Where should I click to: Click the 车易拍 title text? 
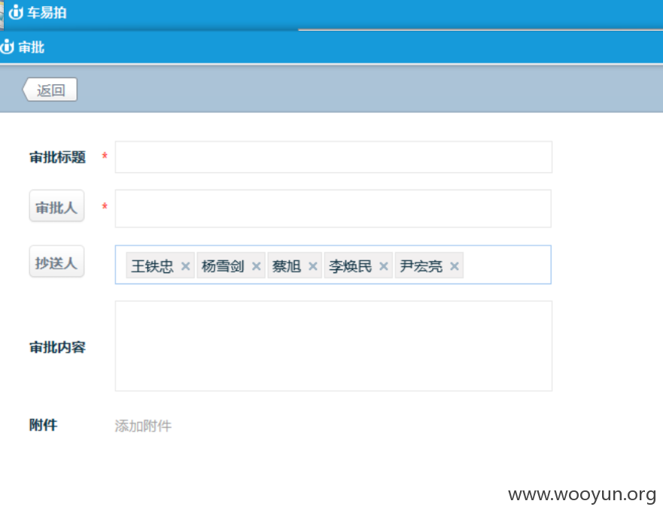pos(47,12)
